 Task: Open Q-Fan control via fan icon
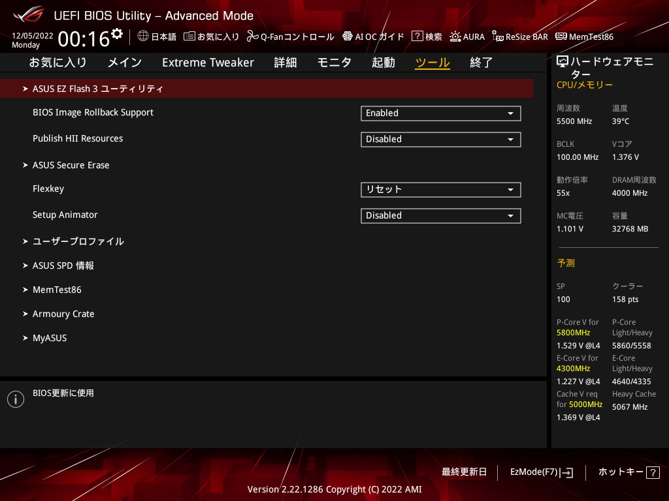click(x=253, y=37)
